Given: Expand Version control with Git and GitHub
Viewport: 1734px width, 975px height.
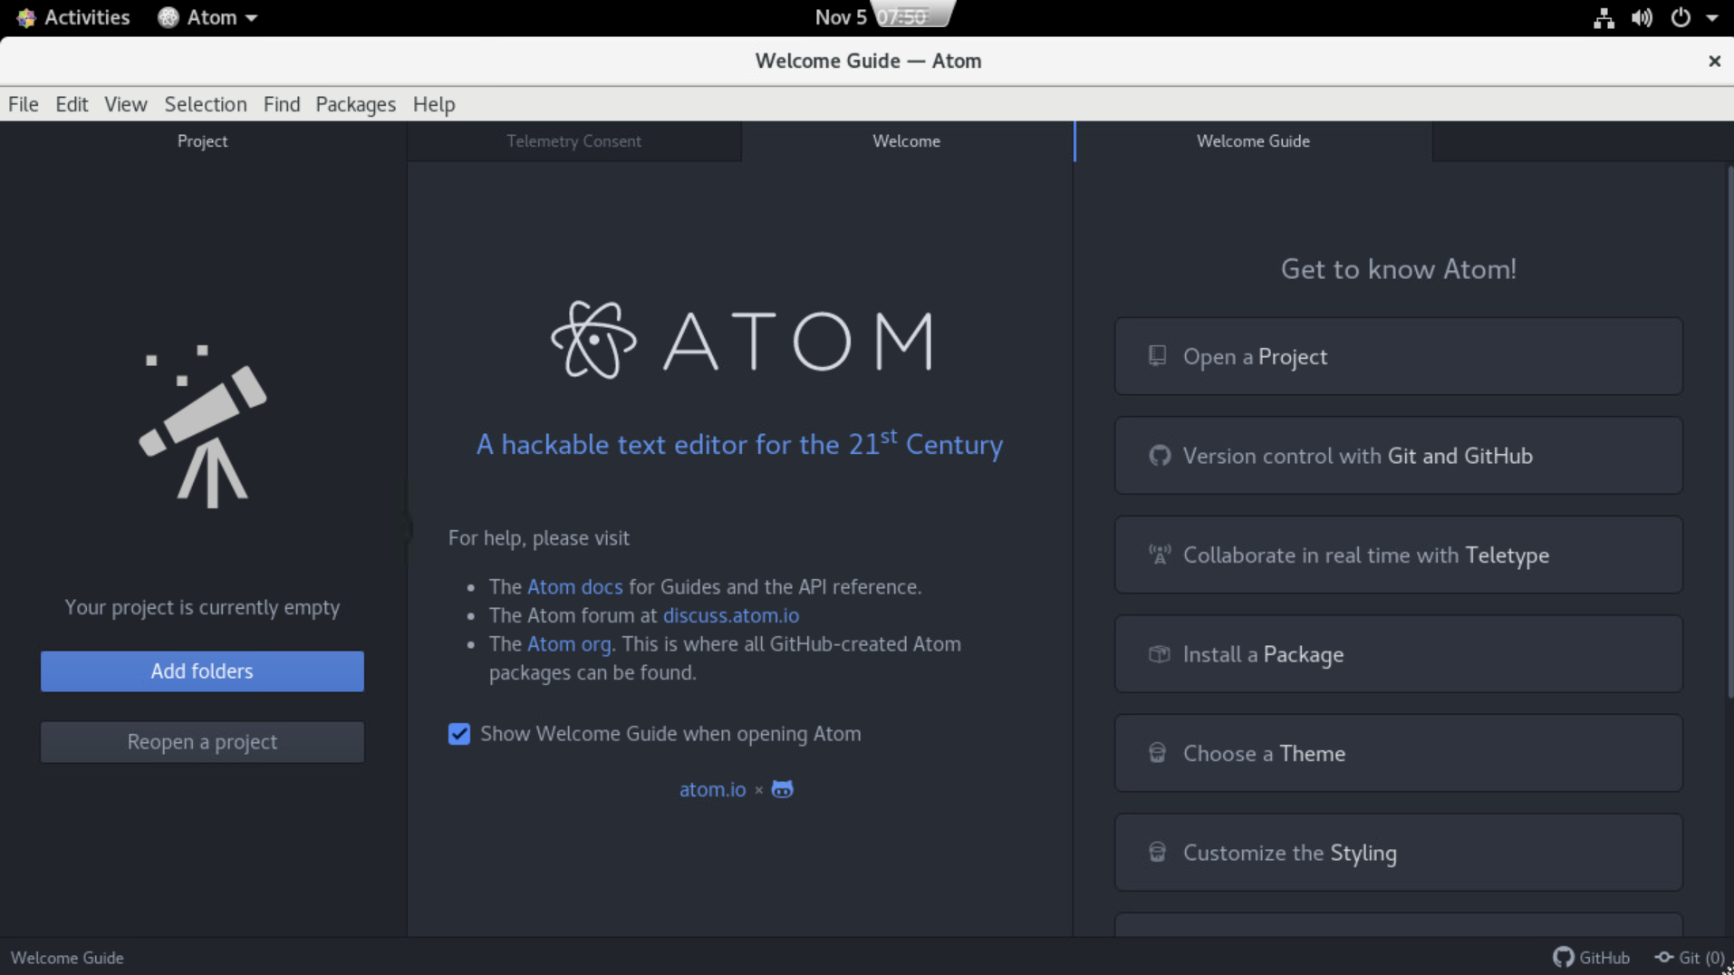Looking at the screenshot, I should point(1398,456).
